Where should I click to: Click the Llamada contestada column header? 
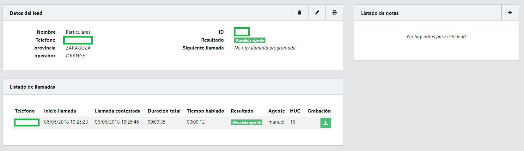pyautogui.click(x=118, y=111)
